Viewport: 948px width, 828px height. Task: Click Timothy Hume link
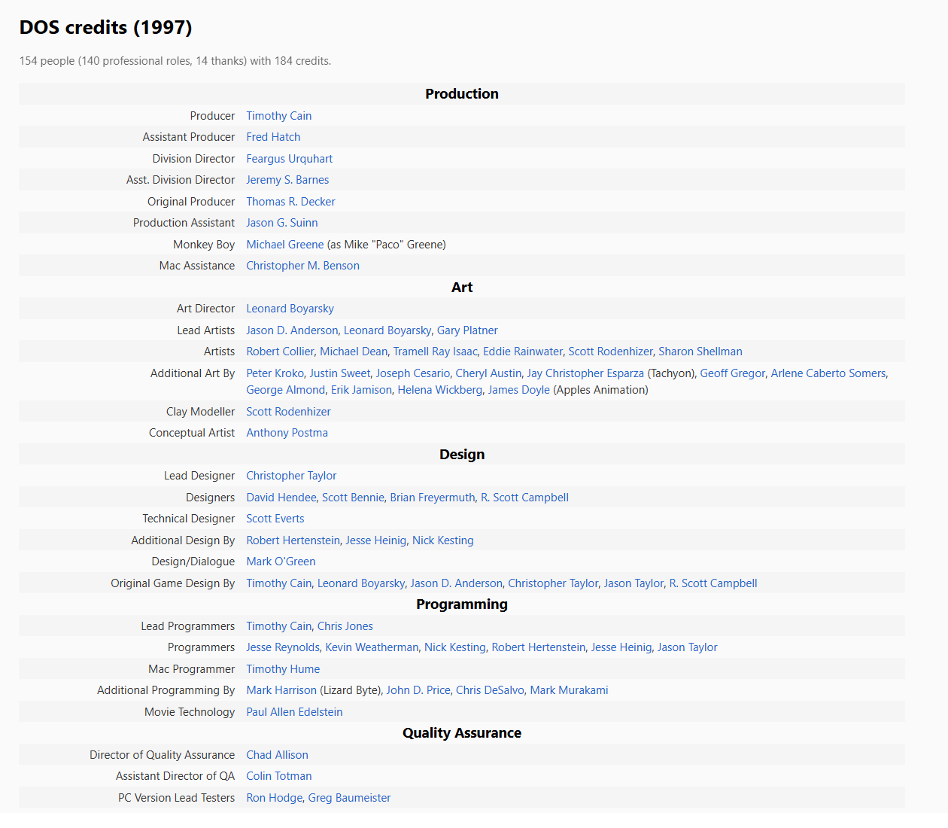[x=283, y=669]
